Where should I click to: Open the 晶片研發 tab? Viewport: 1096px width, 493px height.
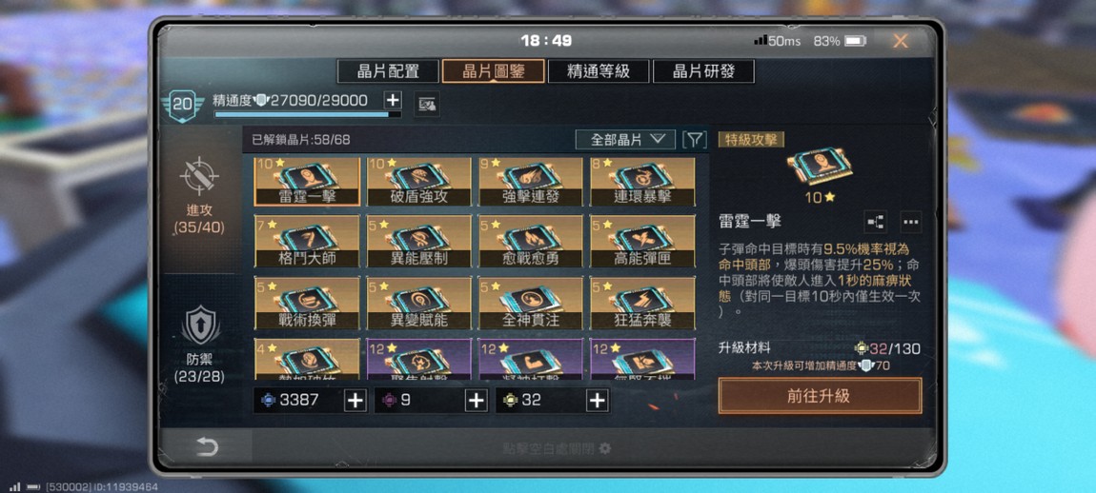[x=704, y=71]
